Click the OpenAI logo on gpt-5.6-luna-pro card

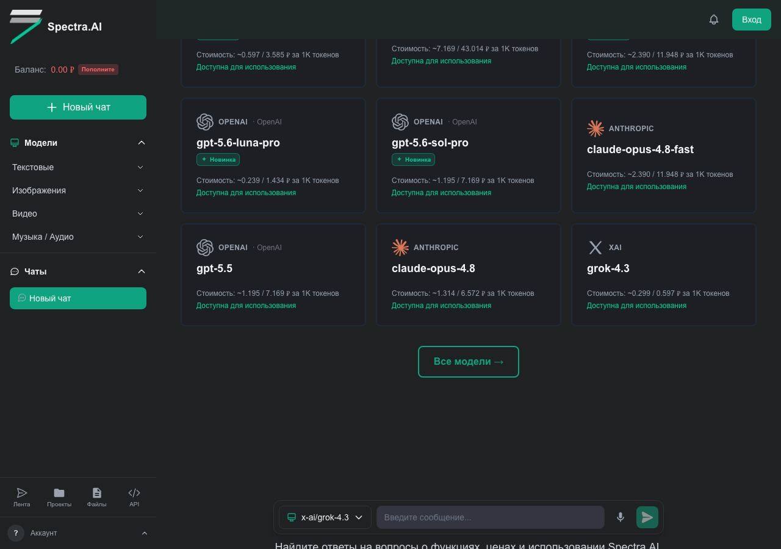[x=205, y=122]
